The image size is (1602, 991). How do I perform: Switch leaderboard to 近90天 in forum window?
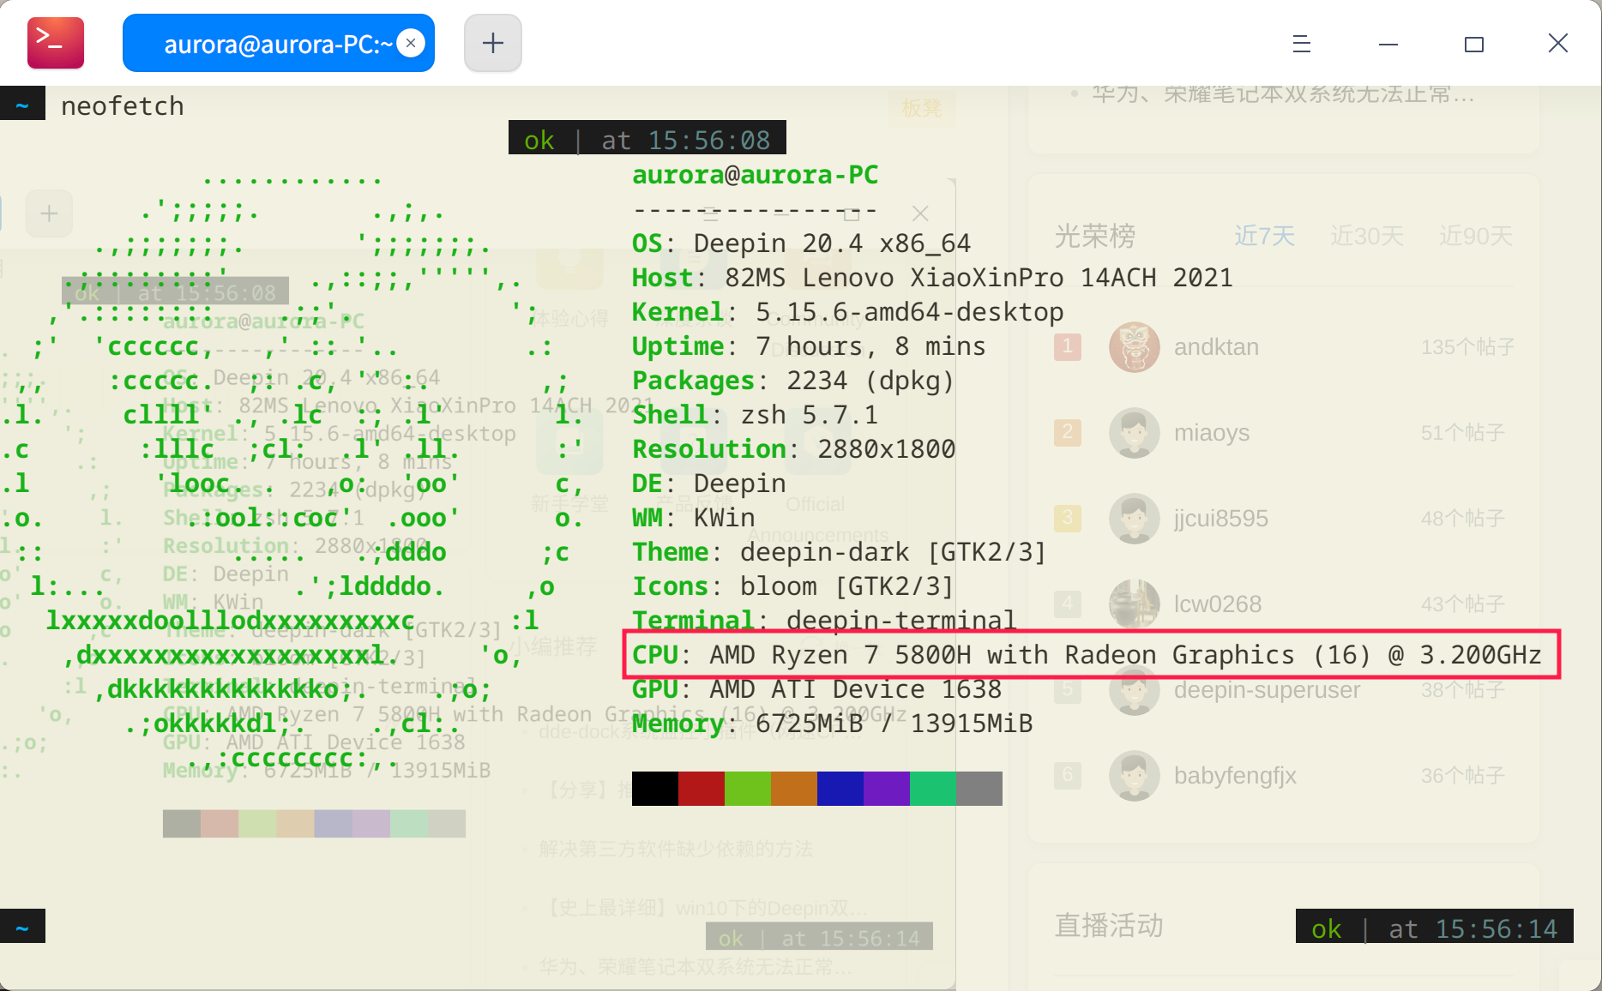point(1477,236)
